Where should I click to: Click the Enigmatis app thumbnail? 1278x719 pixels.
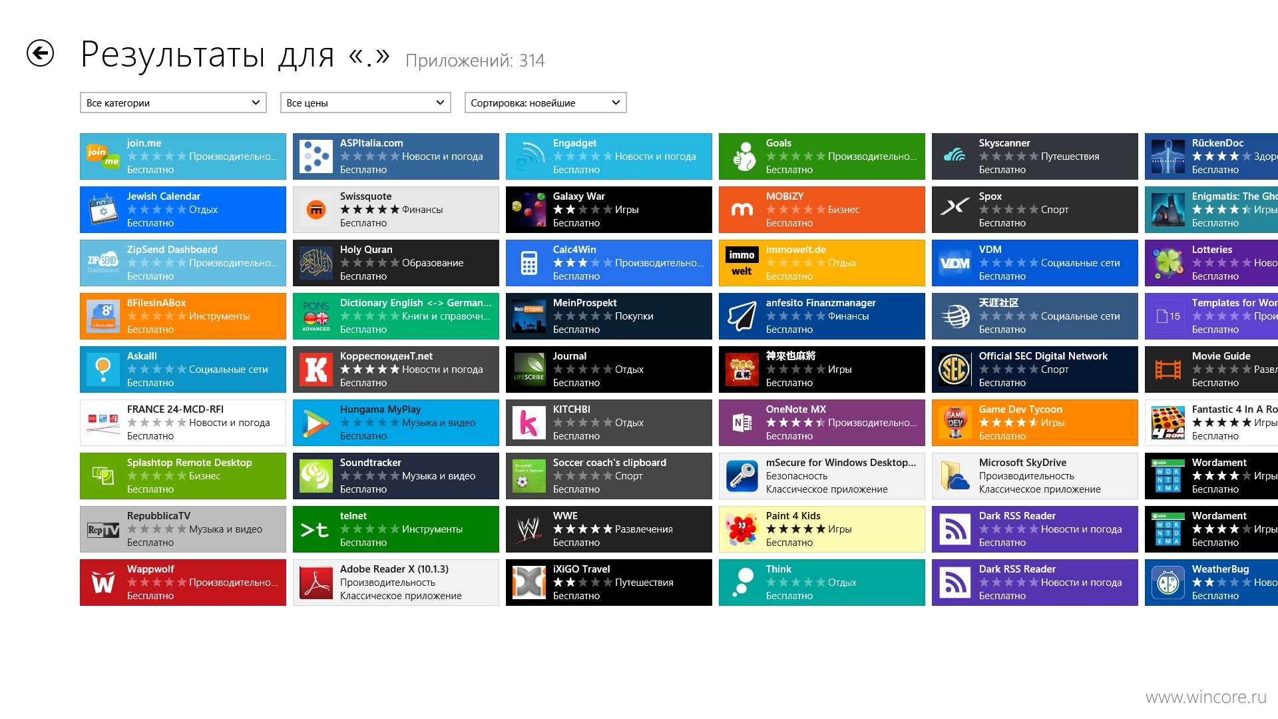(x=1168, y=210)
